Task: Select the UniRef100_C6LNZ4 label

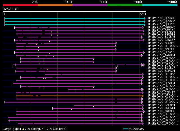Action: pos(161,105)
